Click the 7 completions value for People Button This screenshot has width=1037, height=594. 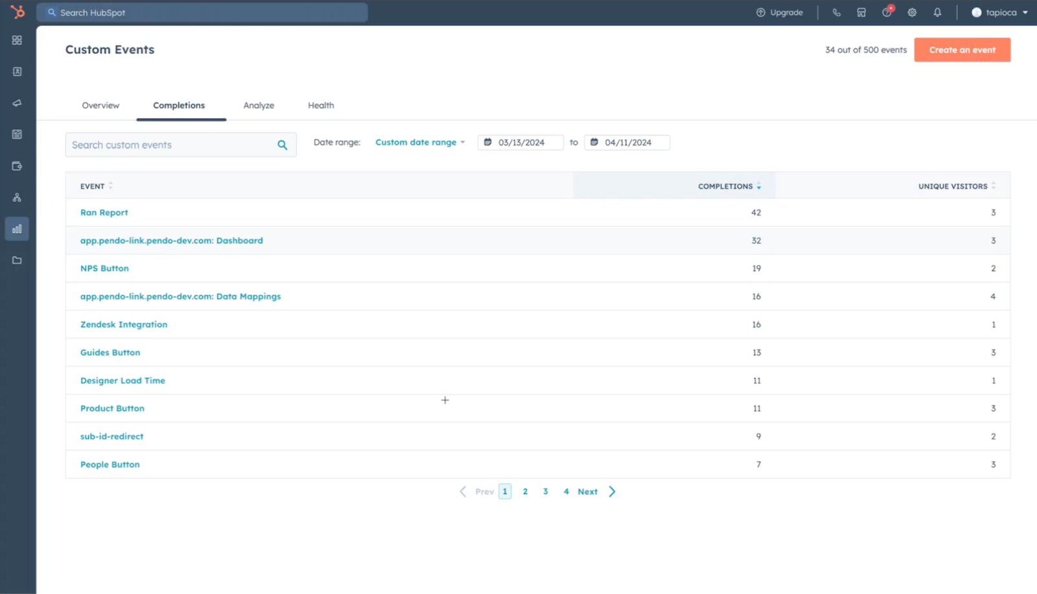(x=758, y=465)
